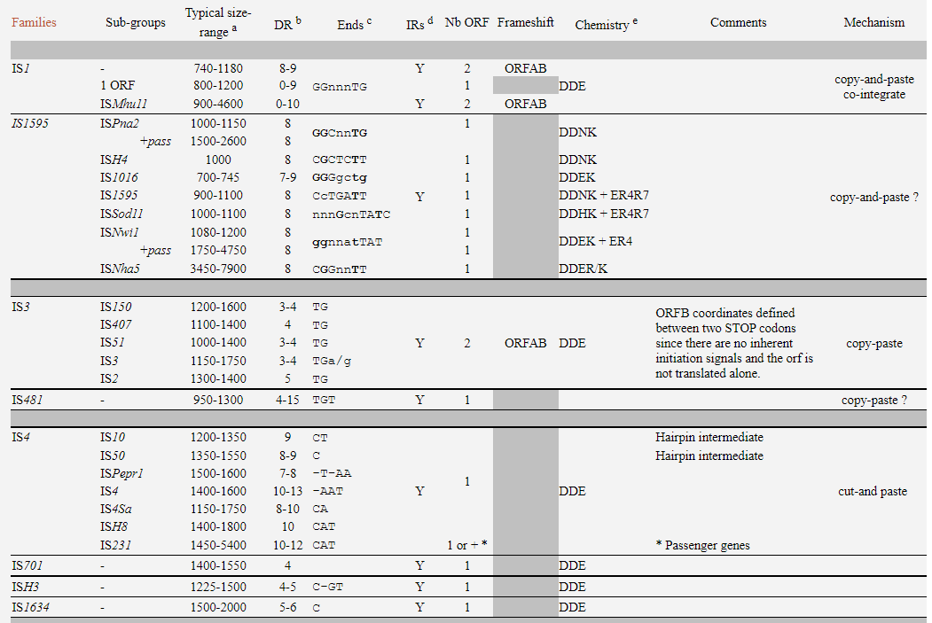Click the ISPepr1 sub-group entry
Screen dimensions: 932x623
tap(123, 473)
